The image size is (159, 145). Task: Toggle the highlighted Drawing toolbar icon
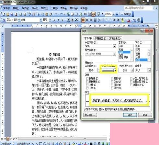coord(94,14)
